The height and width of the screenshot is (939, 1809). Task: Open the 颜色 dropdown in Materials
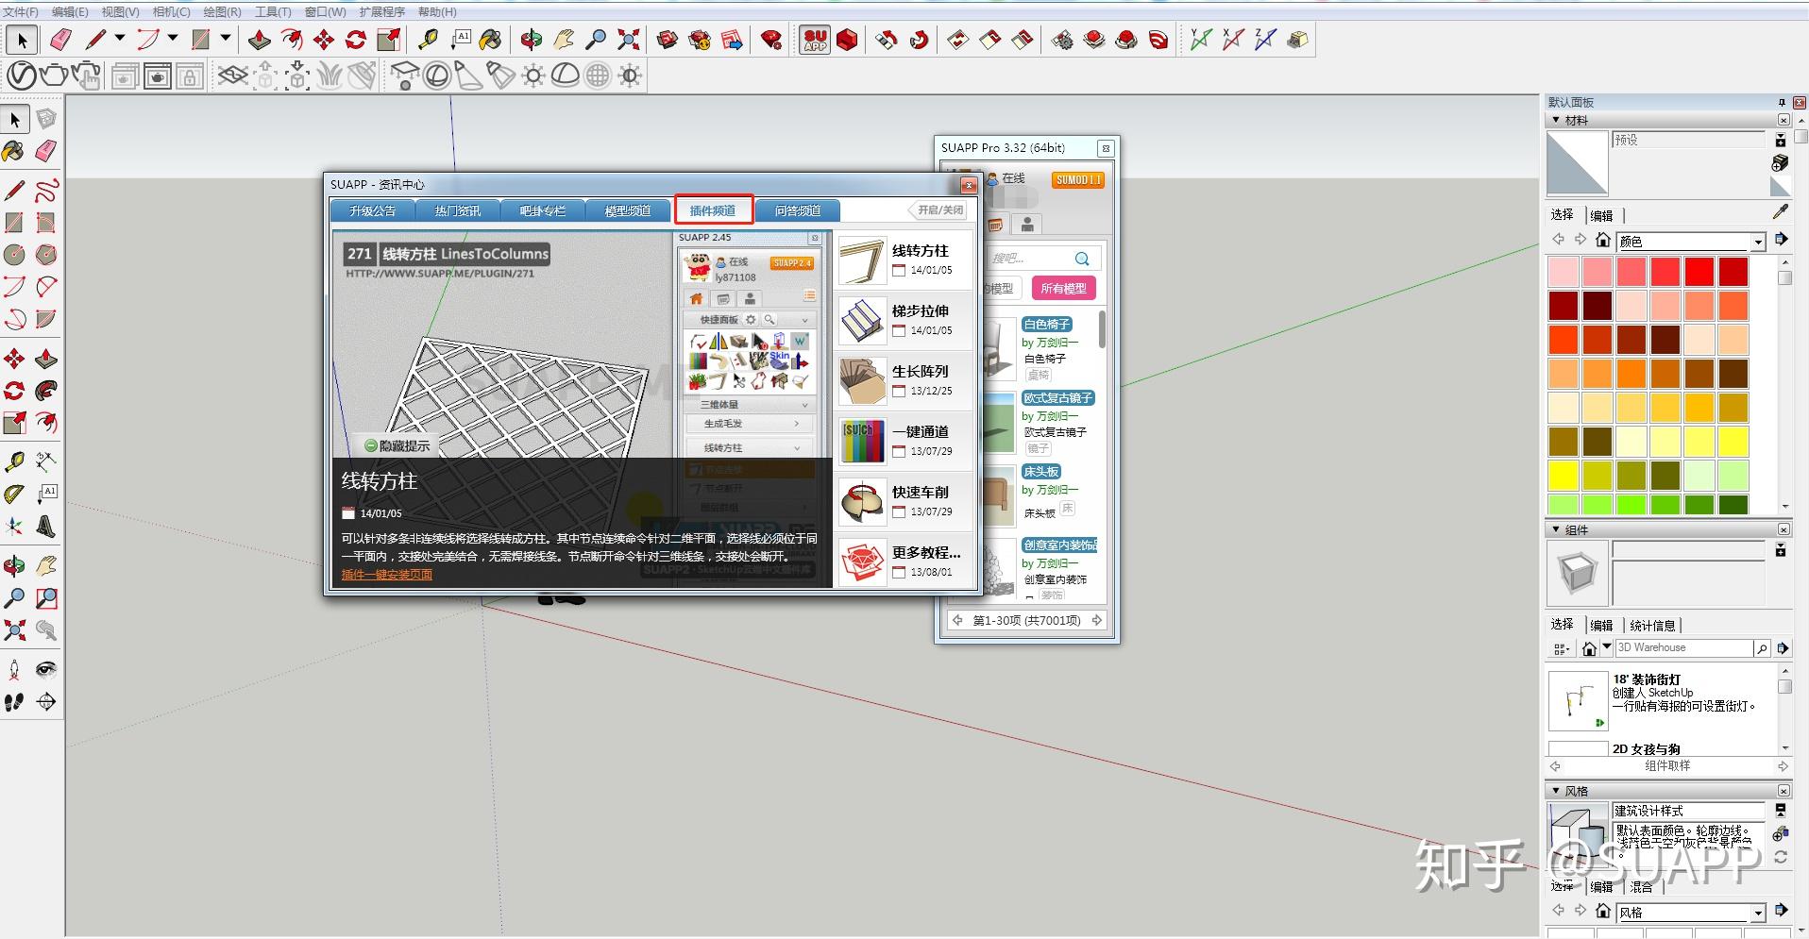pyautogui.click(x=1757, y=242)
